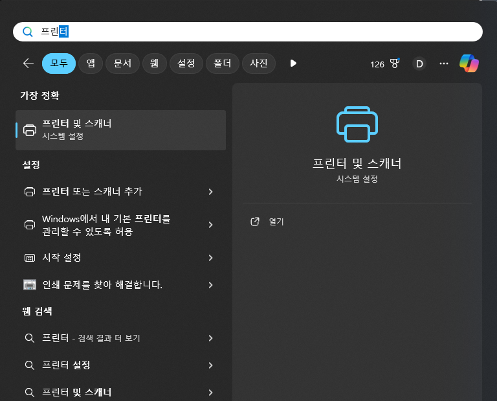Click search icon beside 프린터 - 검색 결과 더 보기
Image resolution: width=497 pixels, height=401 pixels.
[x=30, y=338]
